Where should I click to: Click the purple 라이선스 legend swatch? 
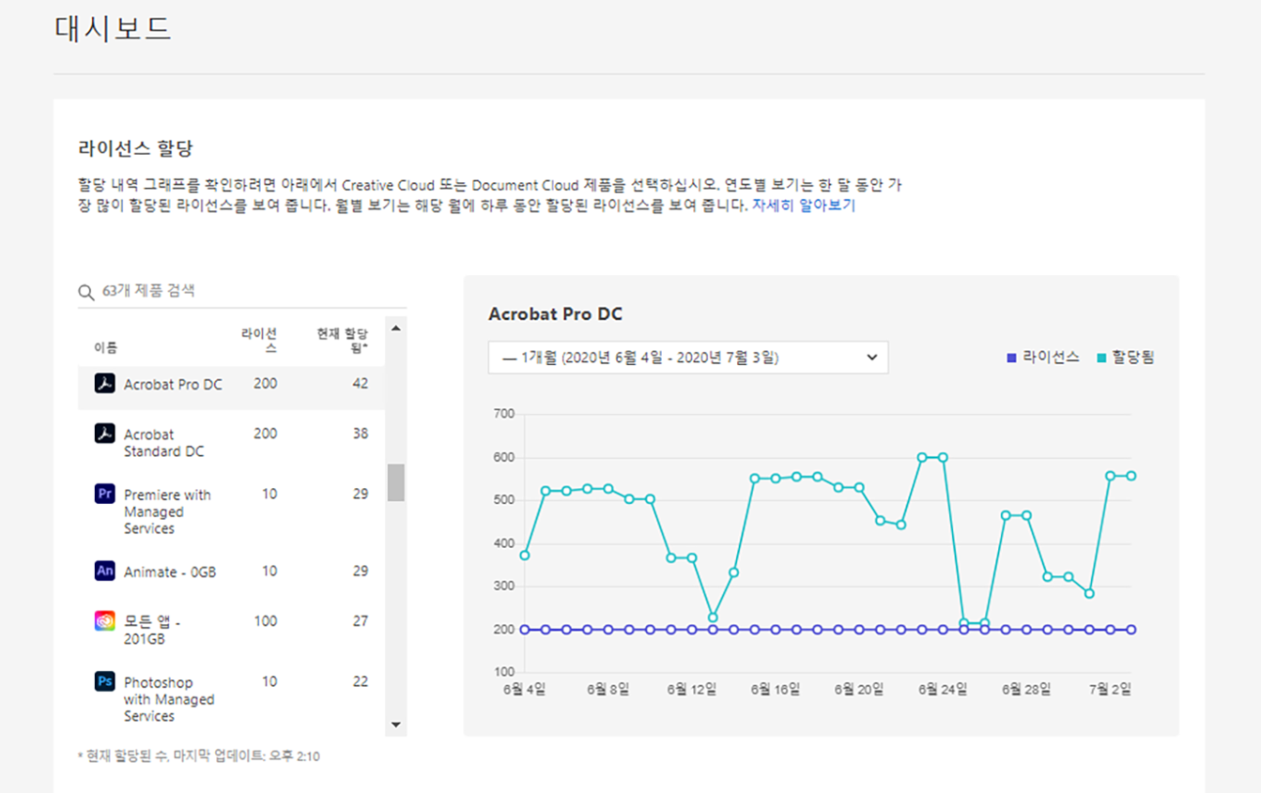click(1011, 358)
